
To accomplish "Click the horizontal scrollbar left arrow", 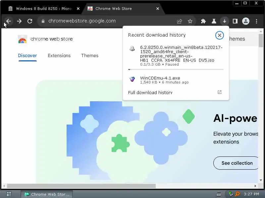I will click(x=4, y=186).
